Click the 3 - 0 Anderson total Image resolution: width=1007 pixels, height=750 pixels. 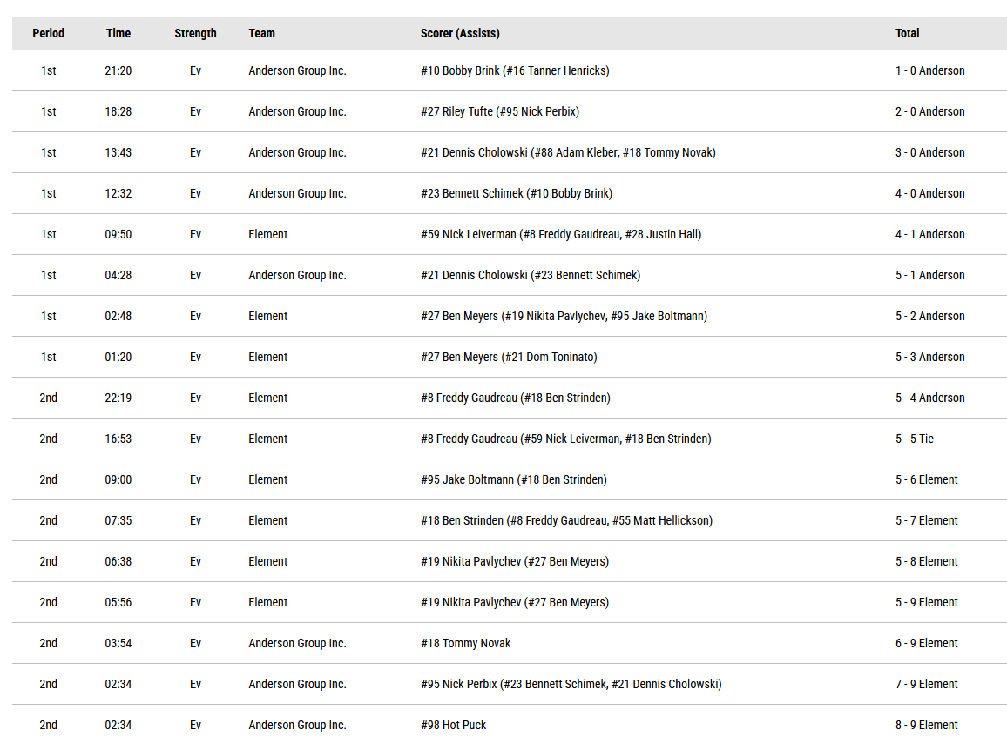coord(930,152)
